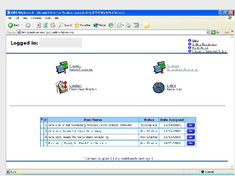235x176 pixels.
Task: Click the Conduct Secondary Screening icon
Action: (x=159, y=67)
